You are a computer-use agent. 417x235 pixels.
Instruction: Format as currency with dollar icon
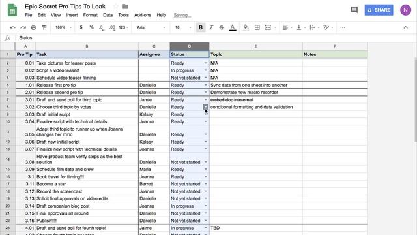click(x=81, y=27)
